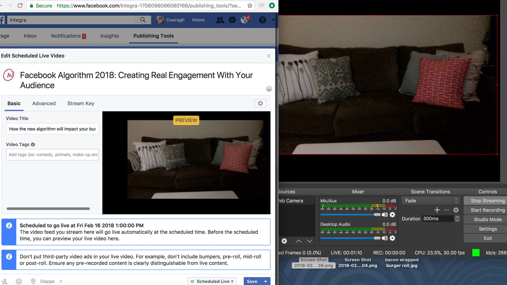
Task: Click location pin icon near Dieppe
Action: pos(33,281)
